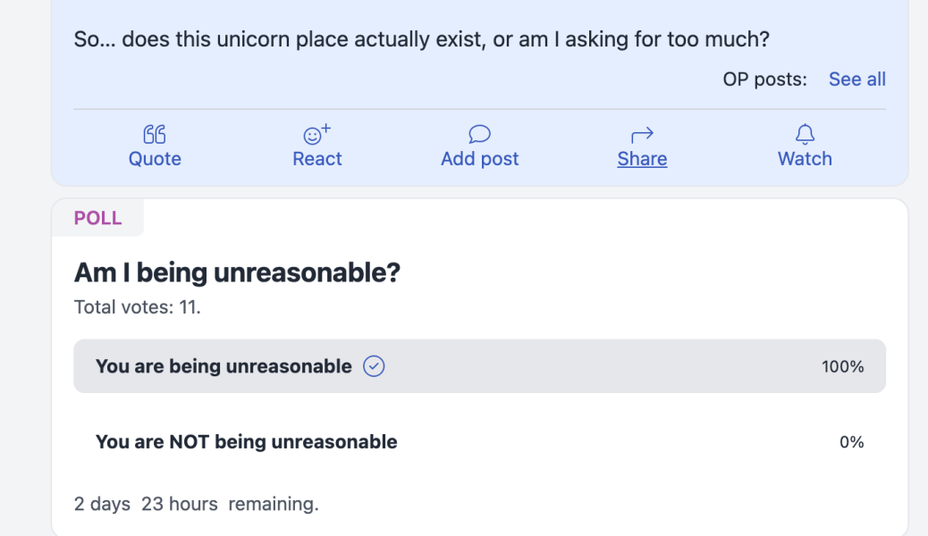Viewport: 928px width, 536px height.
Task: Click the poll time remaining text
Action: pyautogui.click(x=196, y=504)
